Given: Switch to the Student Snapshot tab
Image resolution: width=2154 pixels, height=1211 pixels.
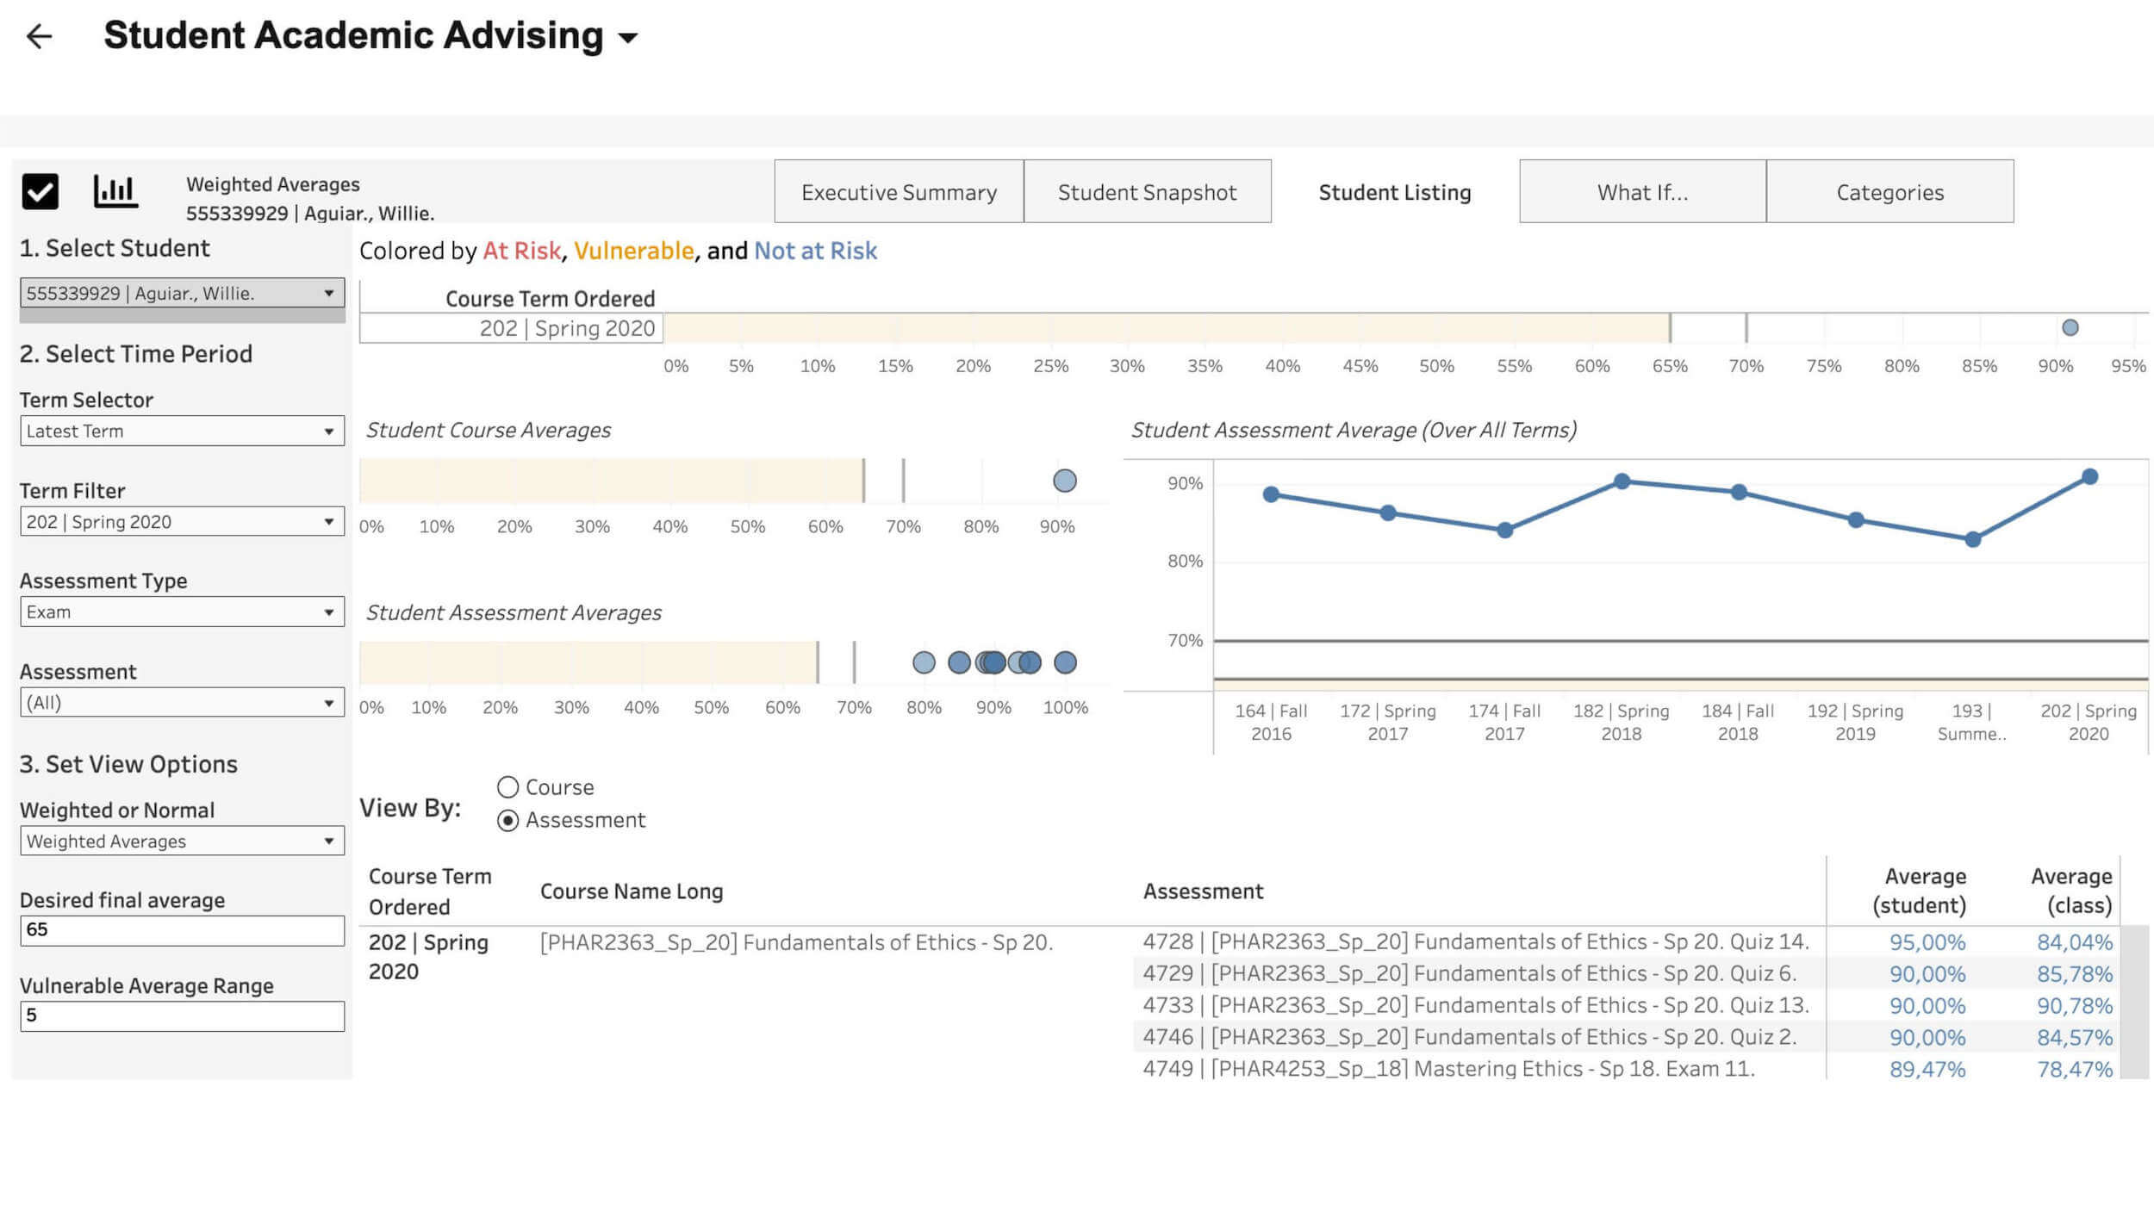Looking at the screenshot, I should click(x=1147, y=191).
